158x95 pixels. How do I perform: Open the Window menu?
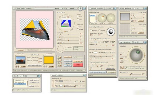click(72, 8)
